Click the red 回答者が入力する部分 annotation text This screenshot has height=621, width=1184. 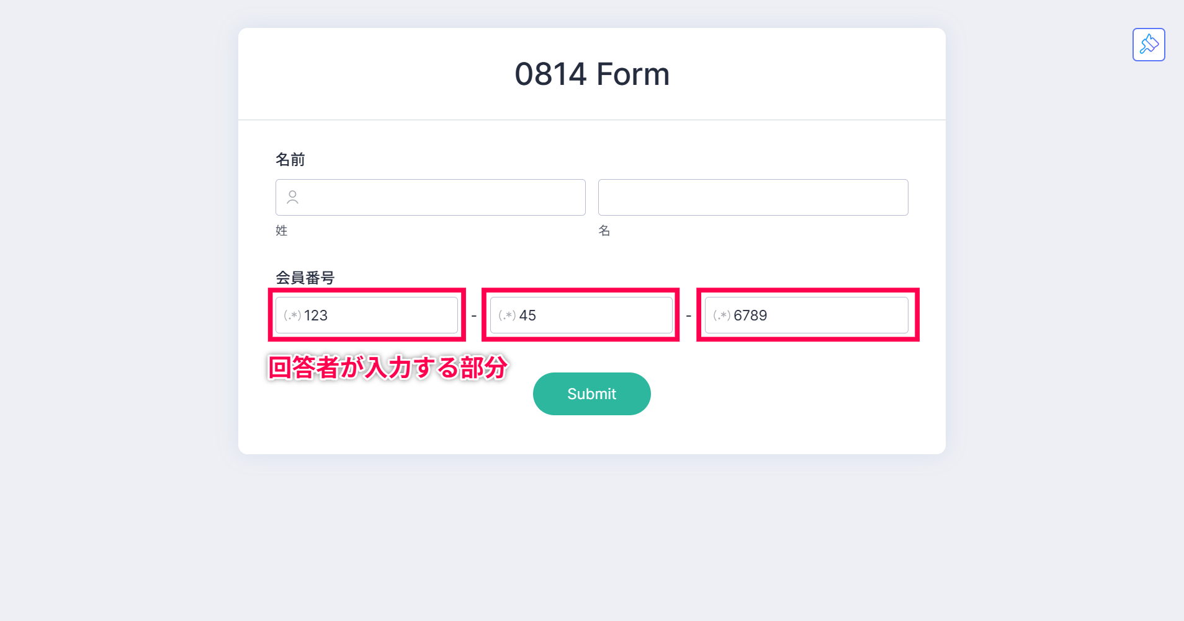tap(388, 367)
